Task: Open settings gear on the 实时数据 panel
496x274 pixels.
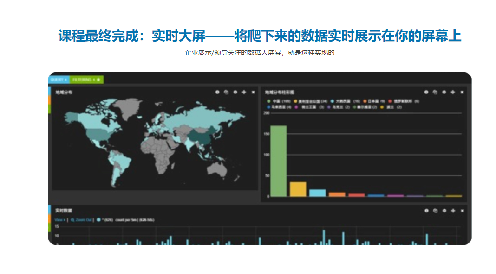Action: 444,211
